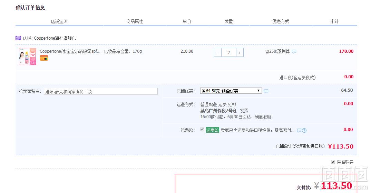Decrease quantity with the minus button
Image resolution: width=371 pixels, height=193 pixels.
click(x=218, y=53)
